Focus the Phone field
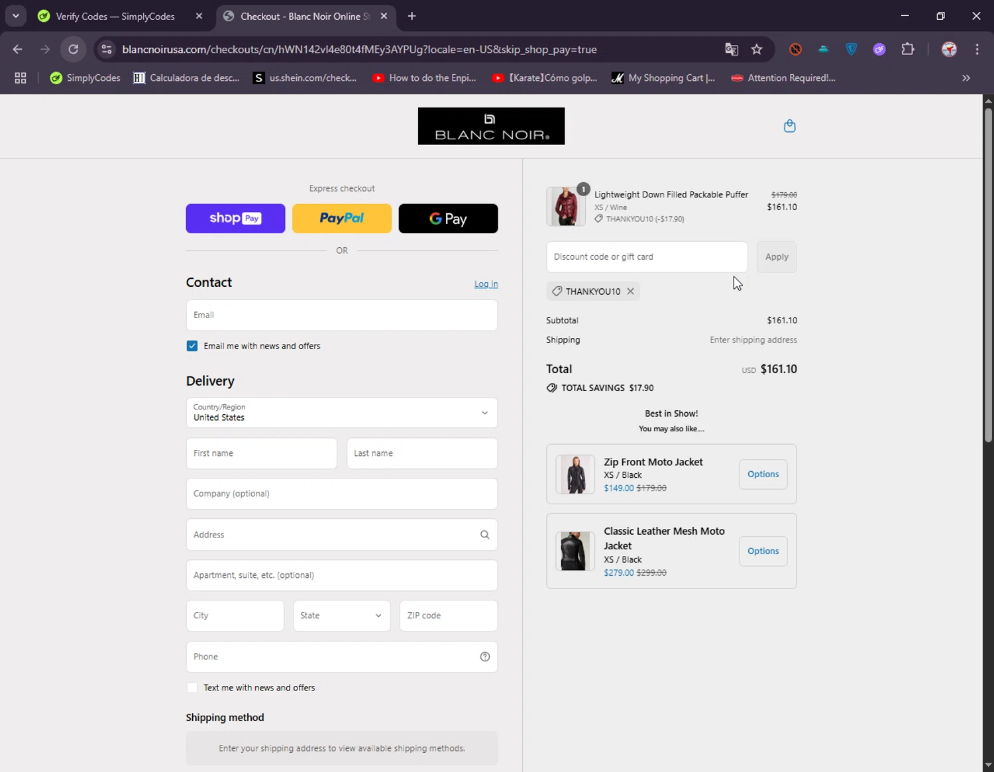The height and width of the screenshot is (772, 994). pyautogui.click(x=342, y=657)
